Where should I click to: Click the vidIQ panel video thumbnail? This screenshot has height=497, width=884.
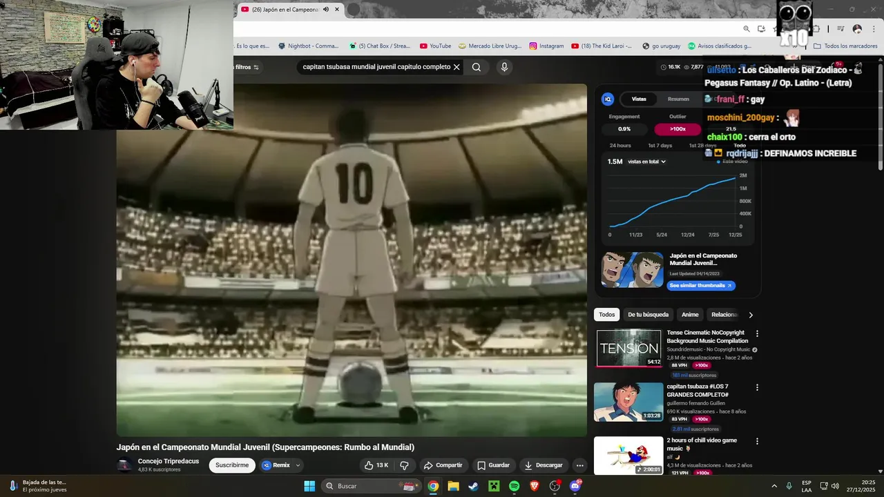632,269
